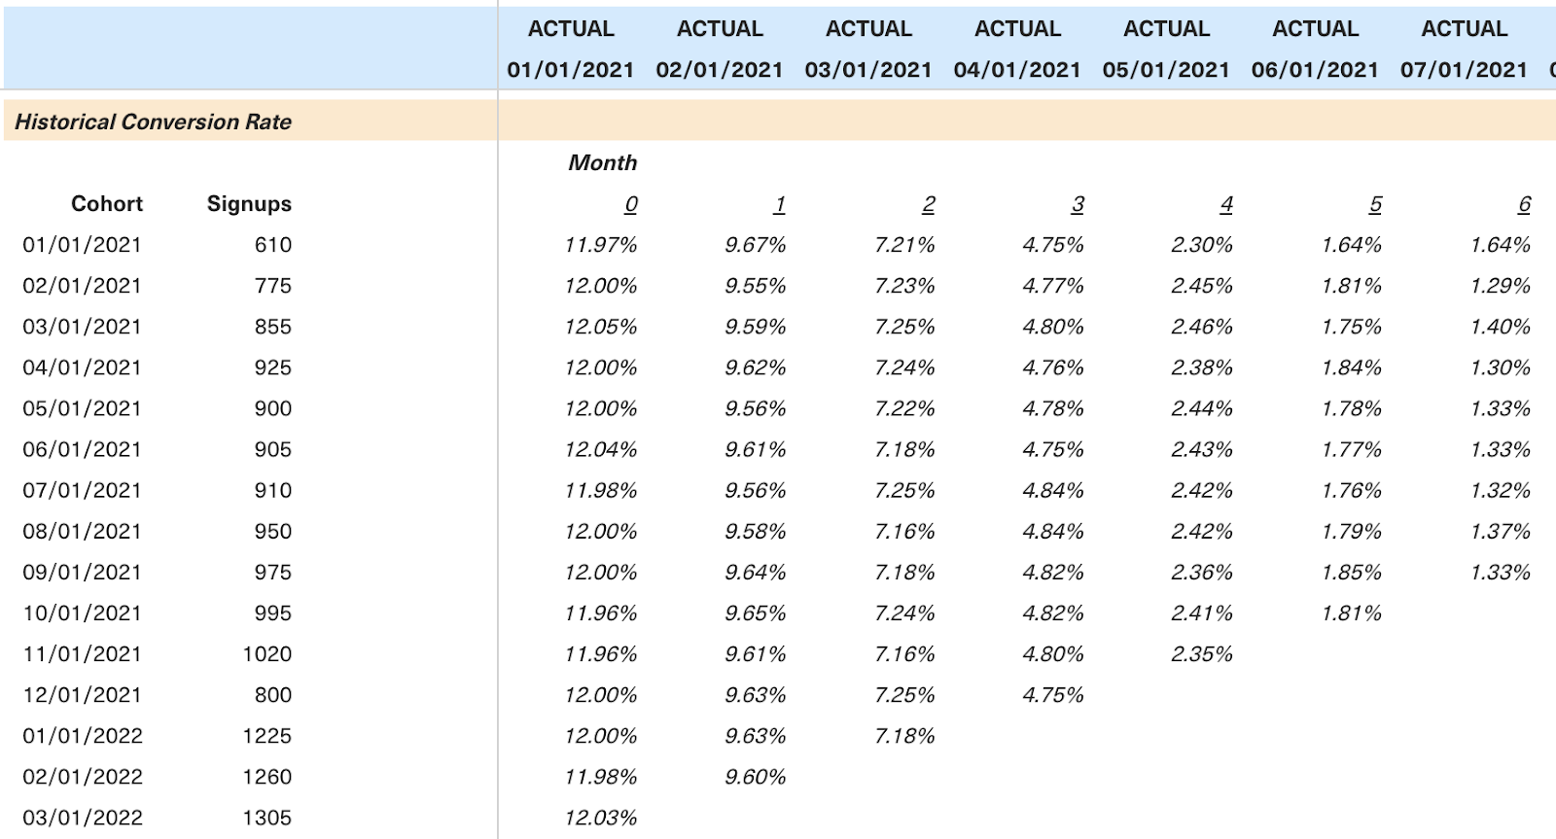The height and width of the screenshot is (839, 1556).
Task: Click the 9.60% cell for 02/01/2022 cohort
Action: (756, 777)
